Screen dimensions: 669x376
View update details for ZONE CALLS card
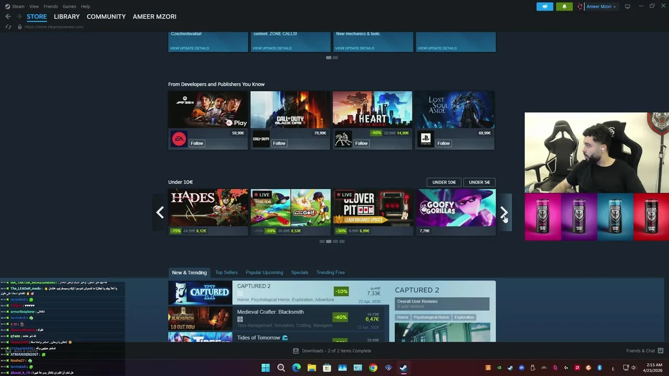pyautogui.click(x=272, y=48)
